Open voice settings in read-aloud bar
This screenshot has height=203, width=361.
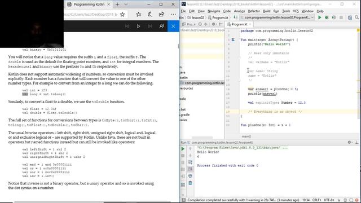point(162,27)
